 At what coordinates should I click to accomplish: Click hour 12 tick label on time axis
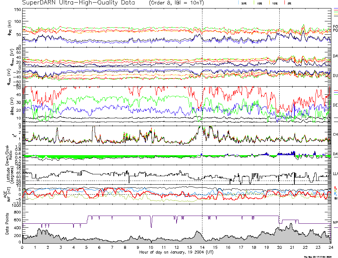[177, 248]
